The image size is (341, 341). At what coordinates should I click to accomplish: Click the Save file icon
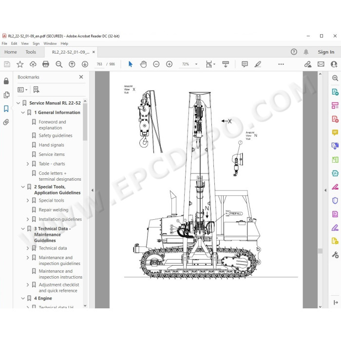pos(7,64)
